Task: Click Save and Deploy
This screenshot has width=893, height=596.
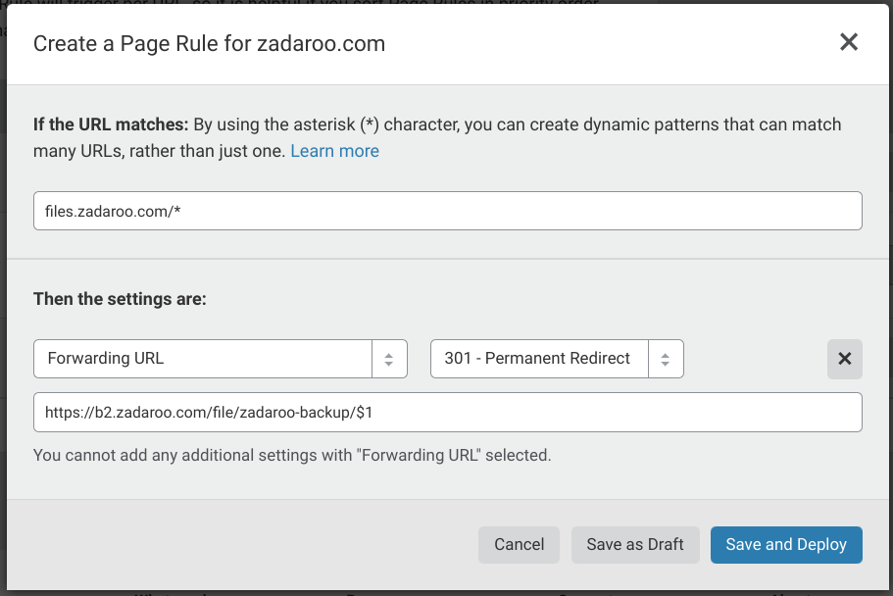Action: 786,545
